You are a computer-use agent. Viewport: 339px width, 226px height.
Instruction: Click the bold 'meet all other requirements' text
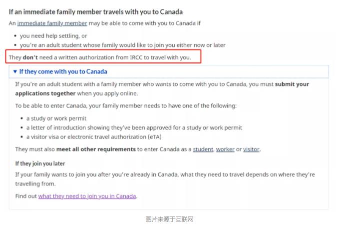tap(96, 149)
